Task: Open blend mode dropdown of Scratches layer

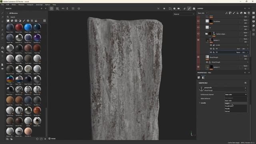Action: click(246, 20)
